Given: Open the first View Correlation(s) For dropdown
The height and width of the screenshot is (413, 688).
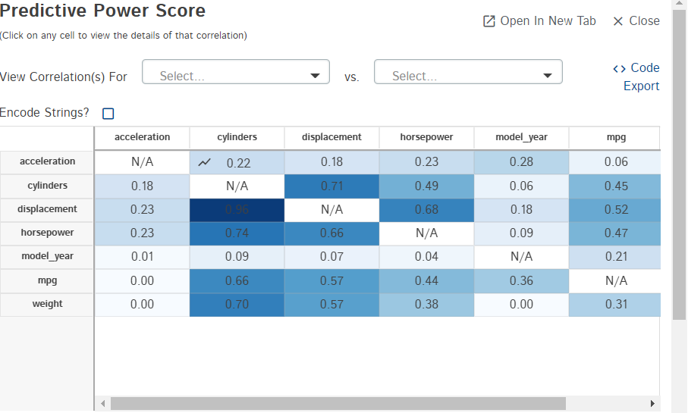Looking at the screenshot, I should pos(235,76).
